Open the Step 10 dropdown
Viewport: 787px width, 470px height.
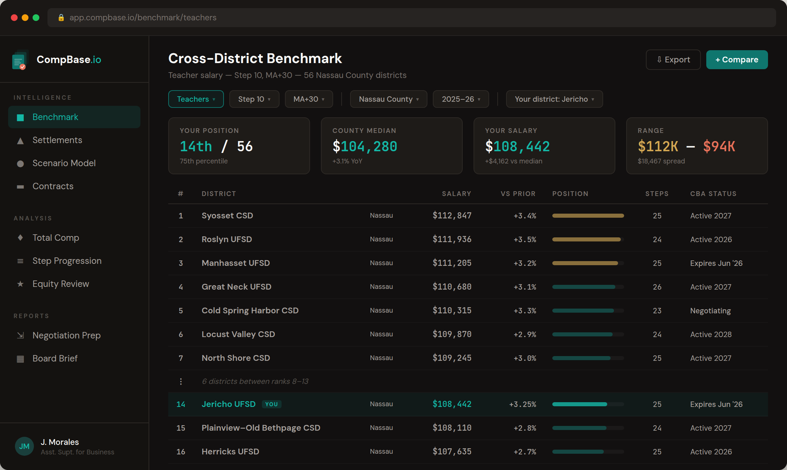click(254, 99)
